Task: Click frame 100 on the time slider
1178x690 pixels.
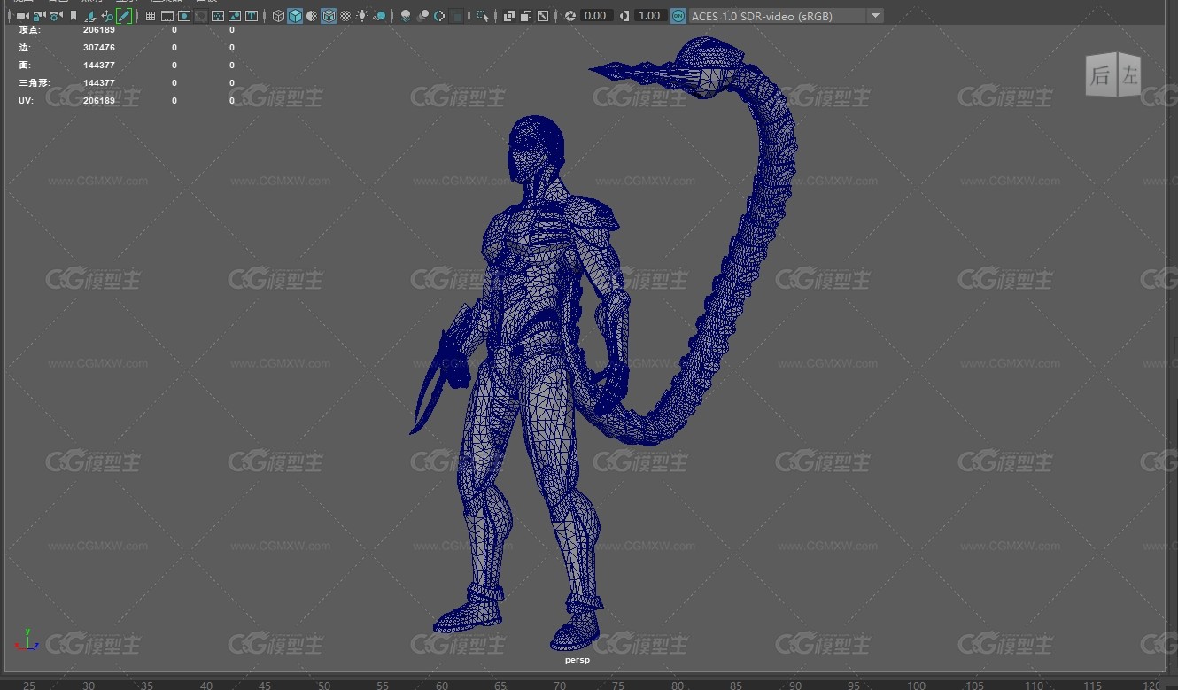Action: coord(916,685)
